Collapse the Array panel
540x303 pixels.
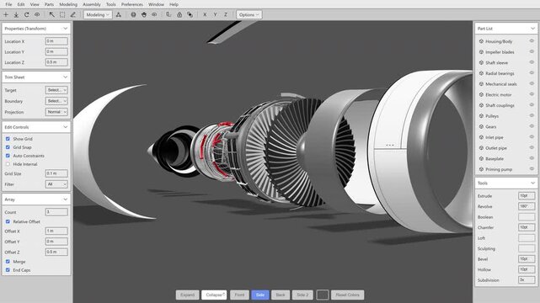pos(65,199)
